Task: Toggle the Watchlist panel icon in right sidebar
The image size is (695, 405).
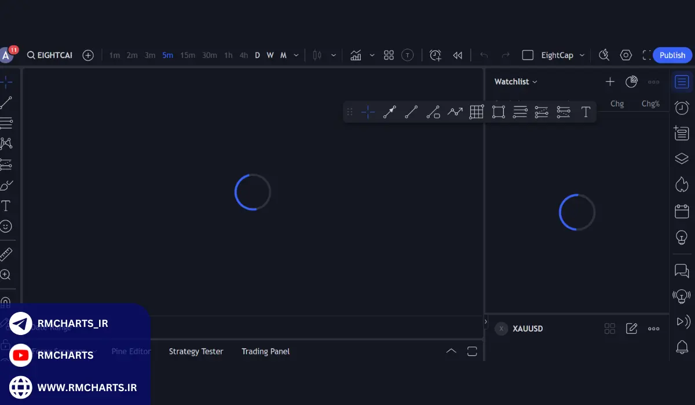Action: coord(682,82)
